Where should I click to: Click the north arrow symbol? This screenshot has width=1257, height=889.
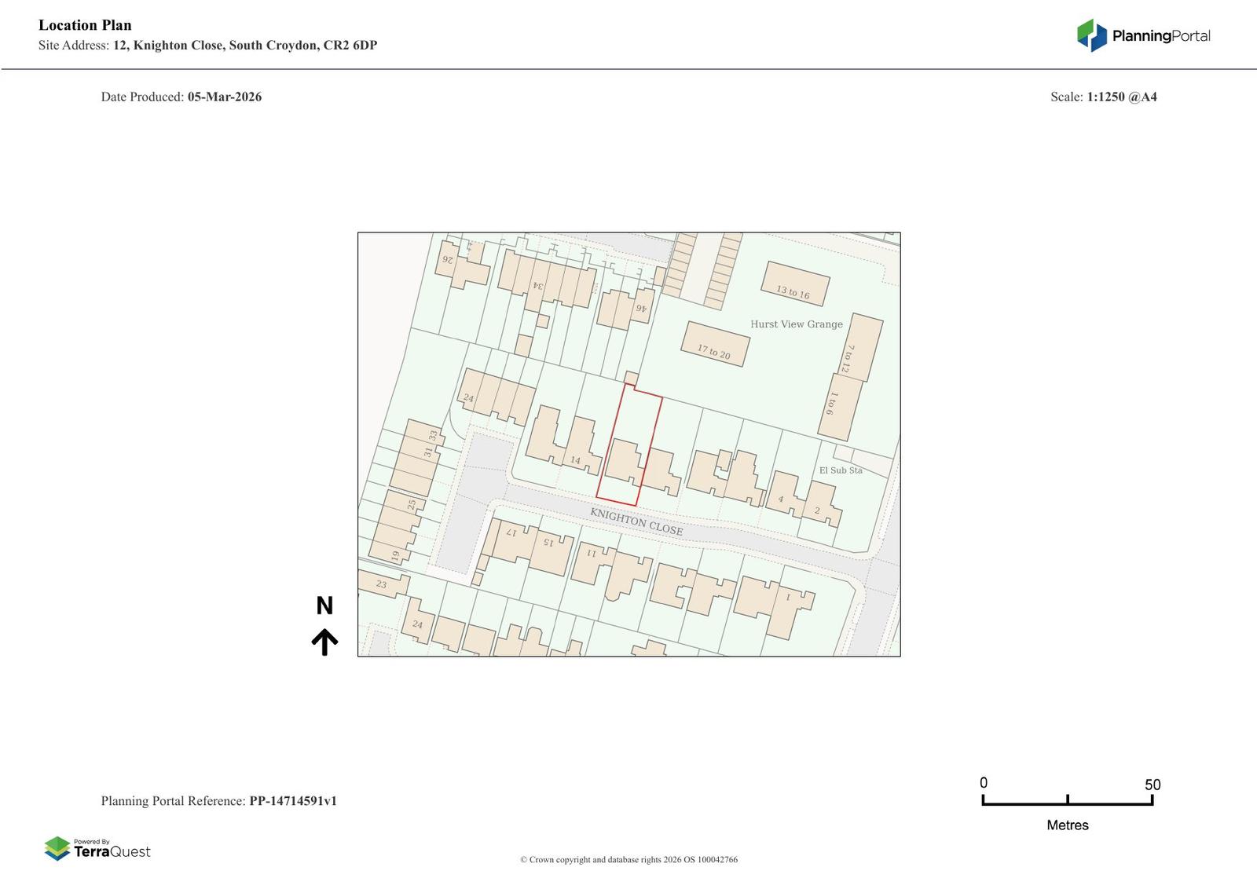coord(324,642)
